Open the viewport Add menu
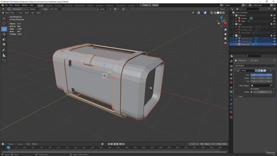Screen dimensions: 277x156 33,13
